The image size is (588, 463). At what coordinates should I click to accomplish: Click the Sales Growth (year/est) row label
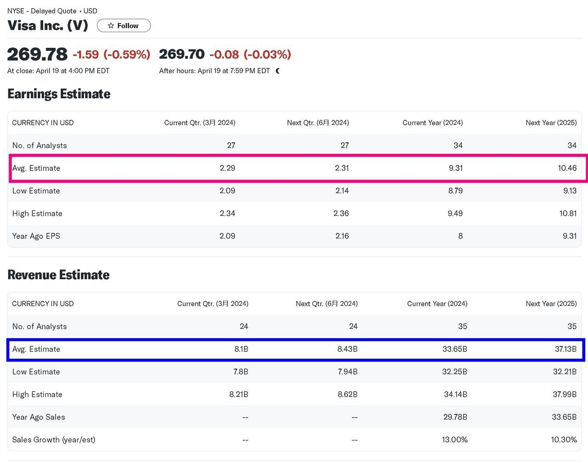54,440
